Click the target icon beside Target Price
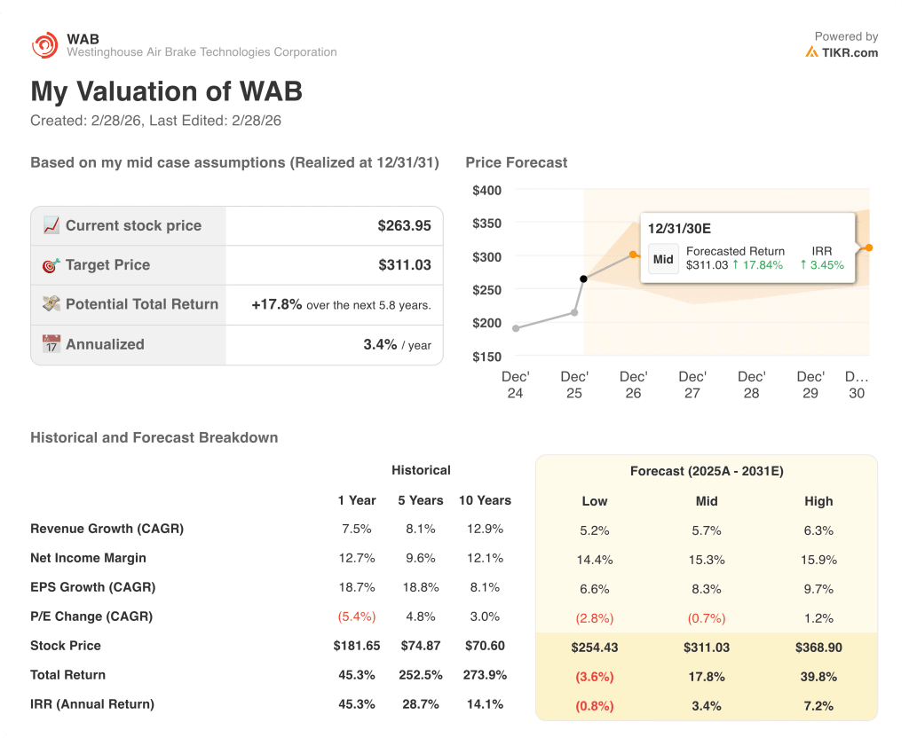909x738 pixels. coord(51,264)
